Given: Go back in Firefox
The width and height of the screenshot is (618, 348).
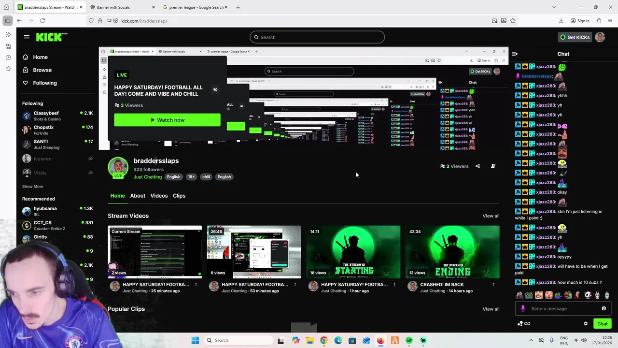Looking at the screenshot, I should 19,21.
